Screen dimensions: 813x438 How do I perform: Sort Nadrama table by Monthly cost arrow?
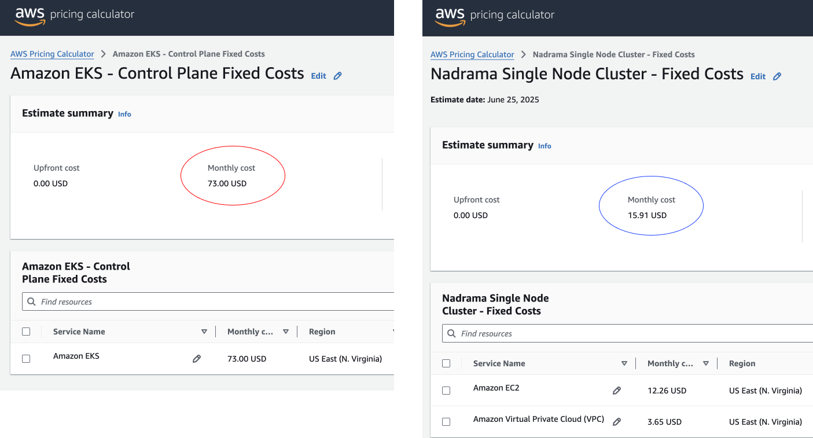tap(706, 363)
